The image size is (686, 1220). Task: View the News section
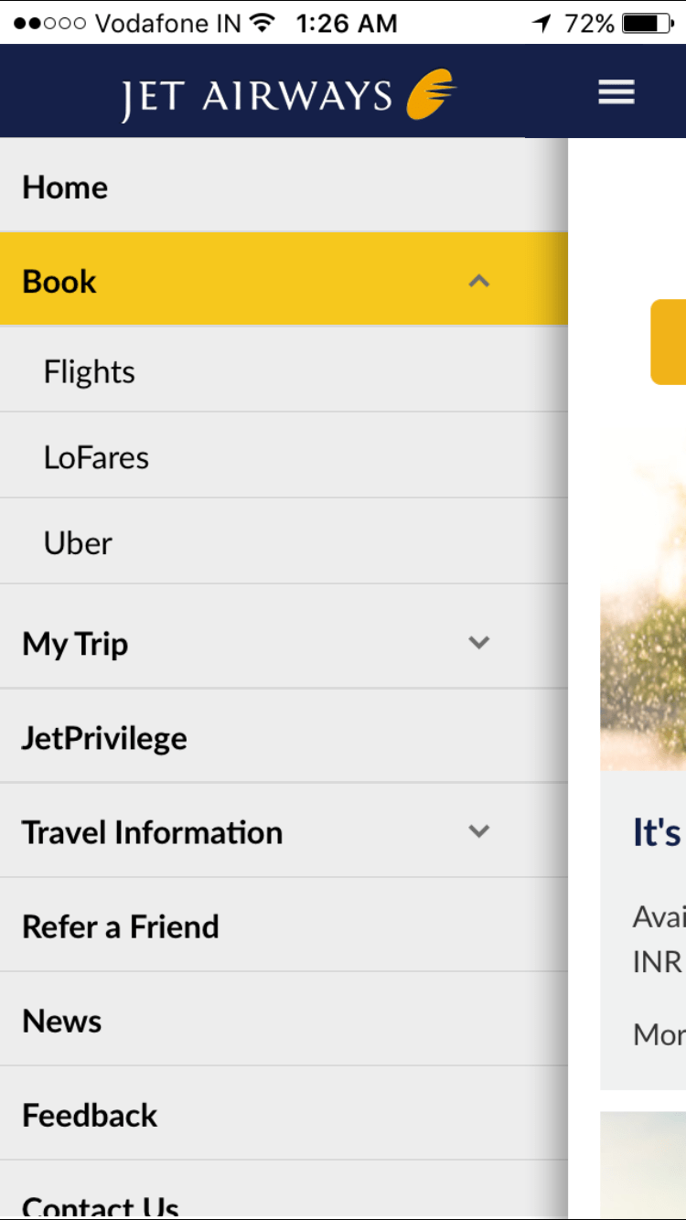click(61, 1021)
